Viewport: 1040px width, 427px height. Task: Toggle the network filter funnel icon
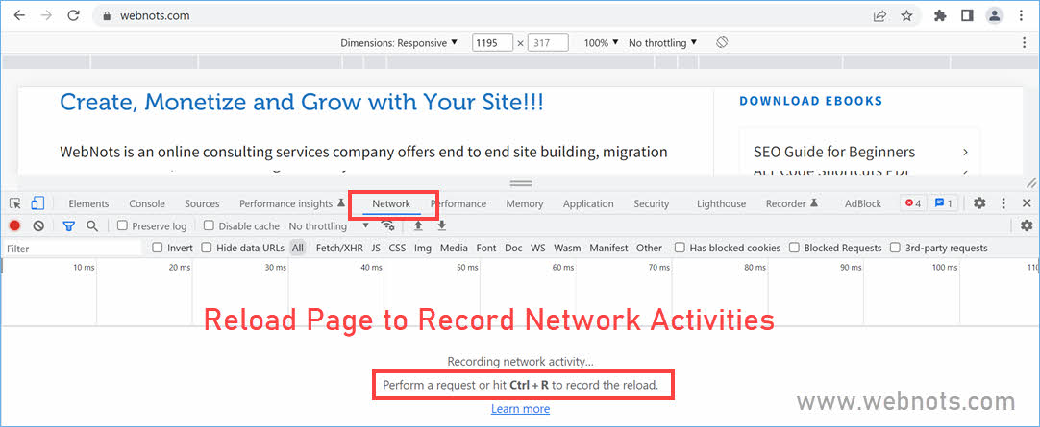pyautogui.click(x=69, y=226)
